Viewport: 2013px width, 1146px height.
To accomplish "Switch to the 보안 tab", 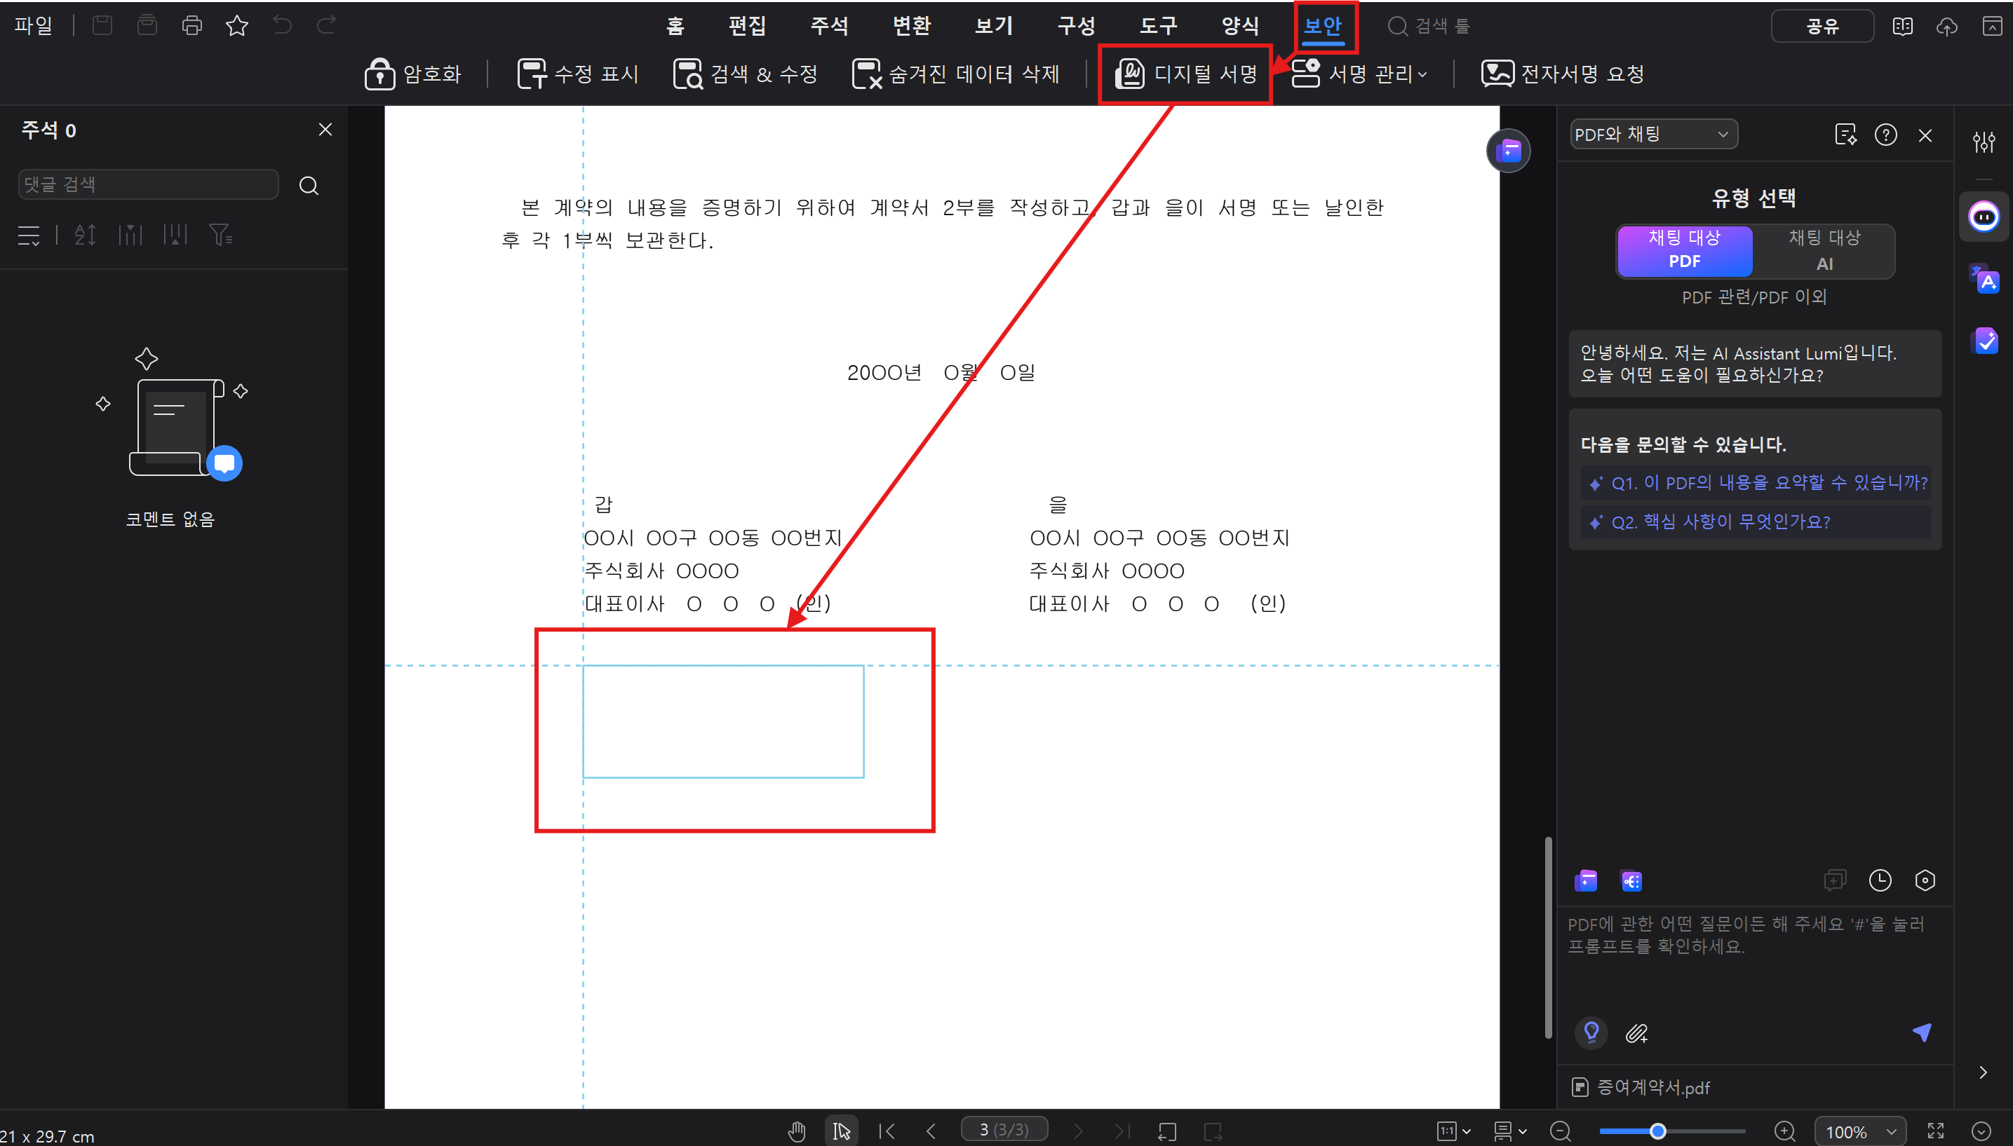I will 1322,26.
